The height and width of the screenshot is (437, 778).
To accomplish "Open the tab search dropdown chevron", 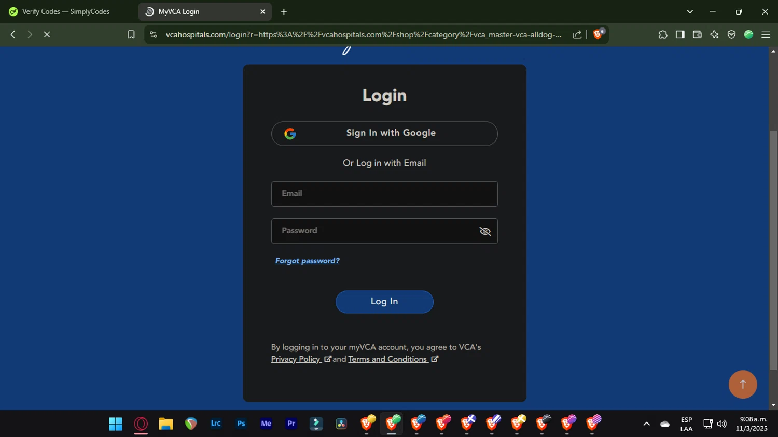I will (690, 11).
